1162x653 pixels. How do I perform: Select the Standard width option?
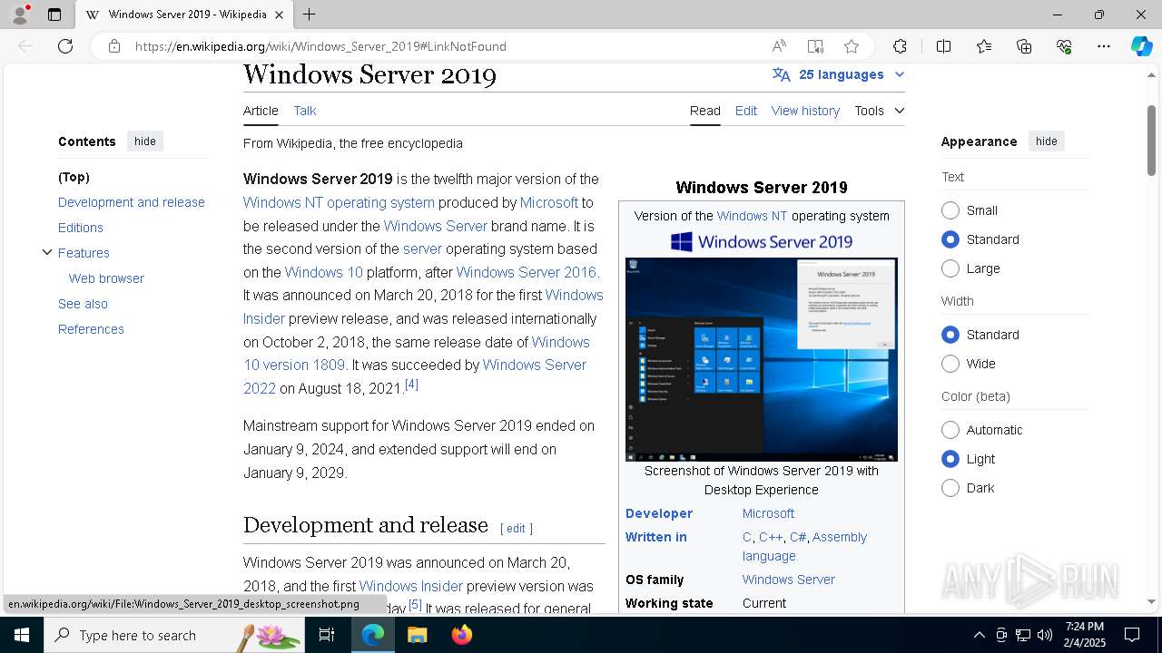pos(950,335)
